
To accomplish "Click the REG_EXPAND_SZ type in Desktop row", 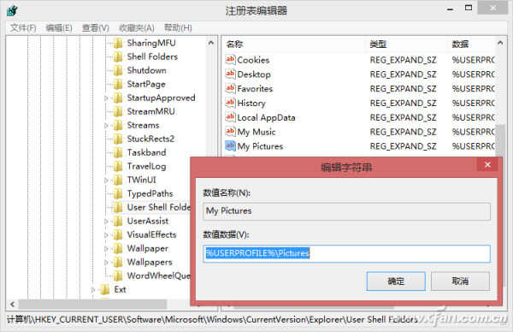I will [x=403, y=74].
